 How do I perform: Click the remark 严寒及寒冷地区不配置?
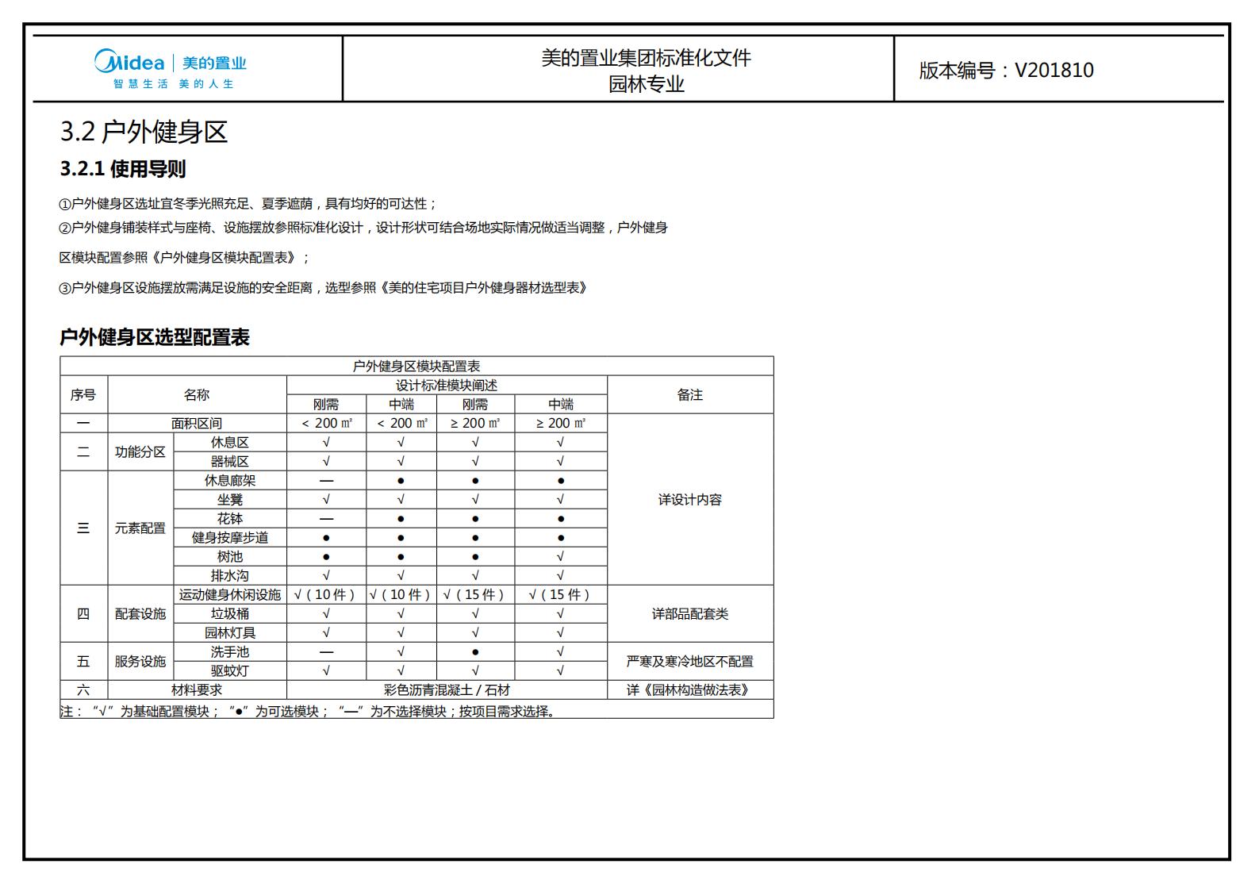tap(690, 662)
